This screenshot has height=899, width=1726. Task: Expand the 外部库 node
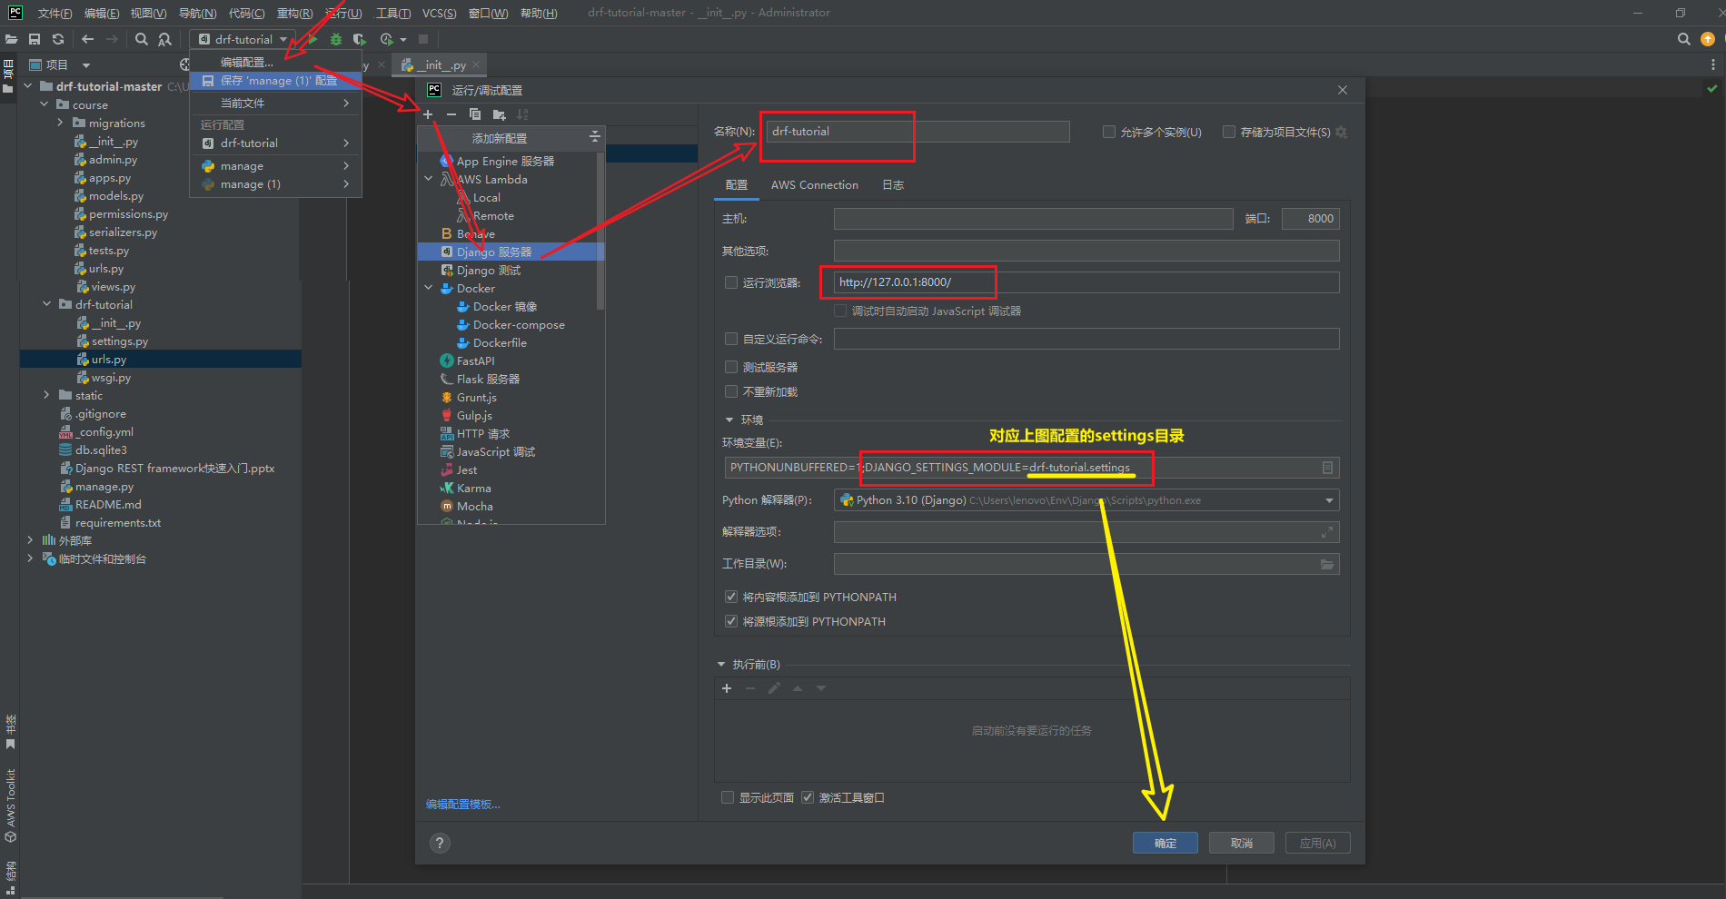(30, 539)
